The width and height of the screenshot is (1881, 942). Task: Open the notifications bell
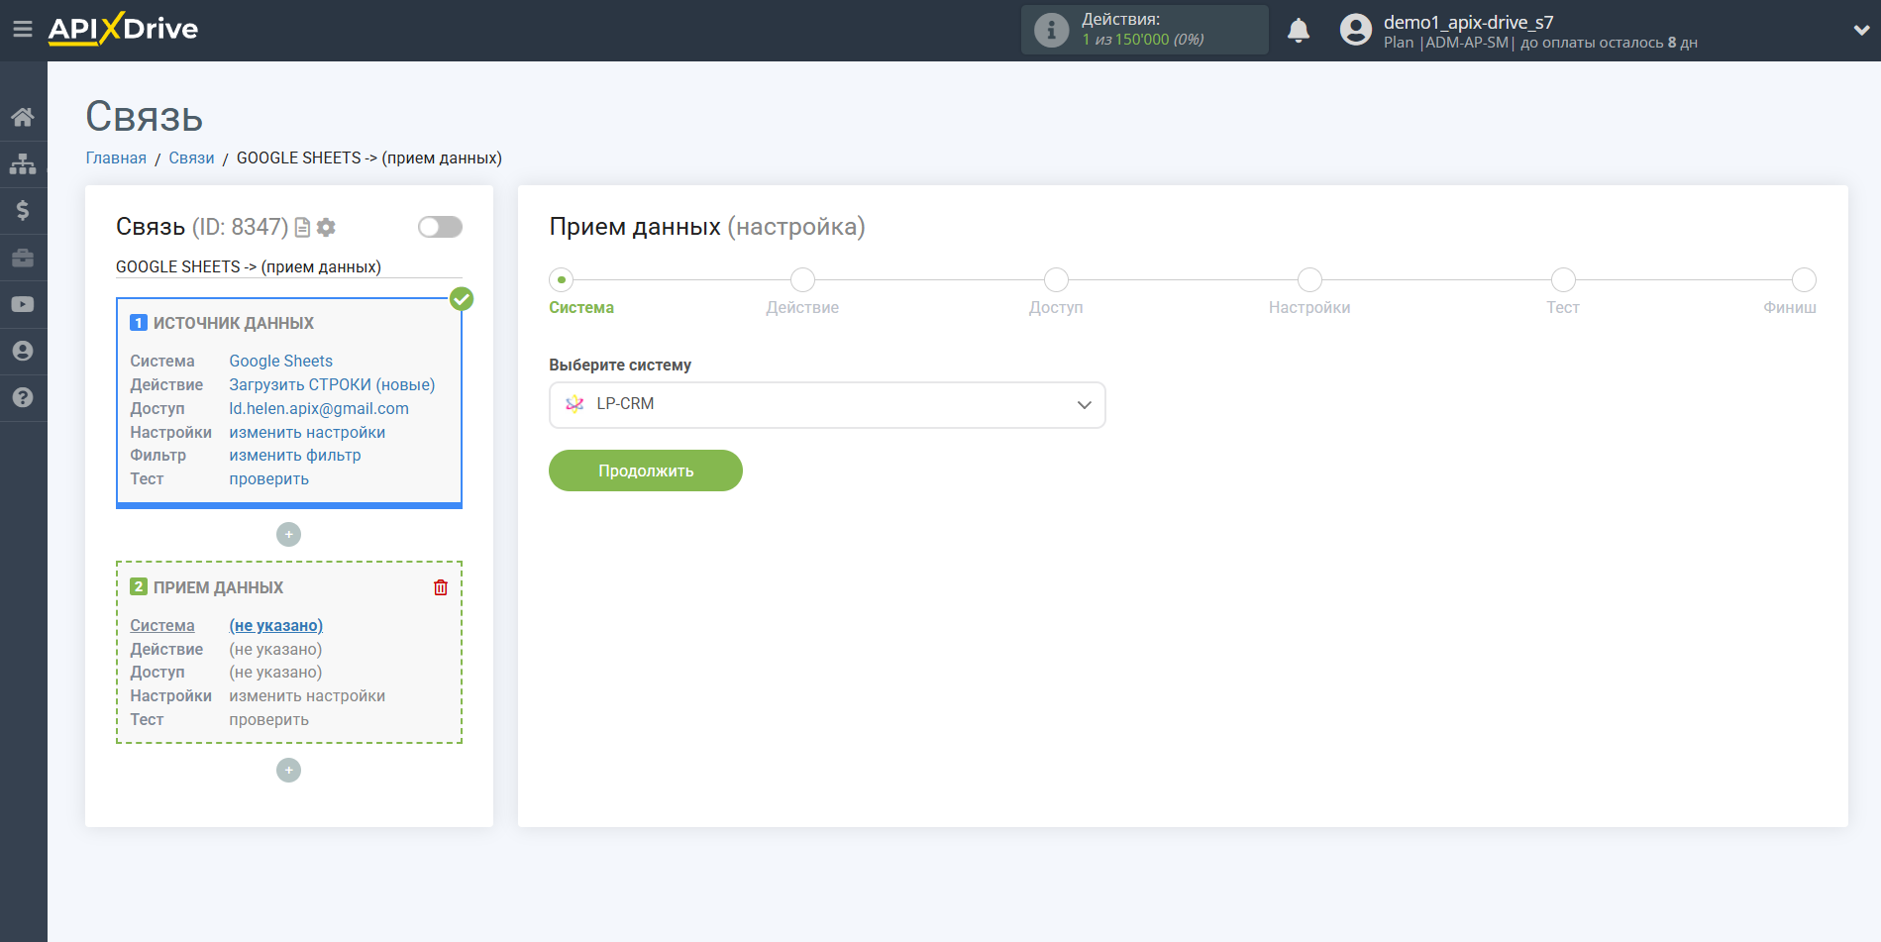pos(1299,31)
